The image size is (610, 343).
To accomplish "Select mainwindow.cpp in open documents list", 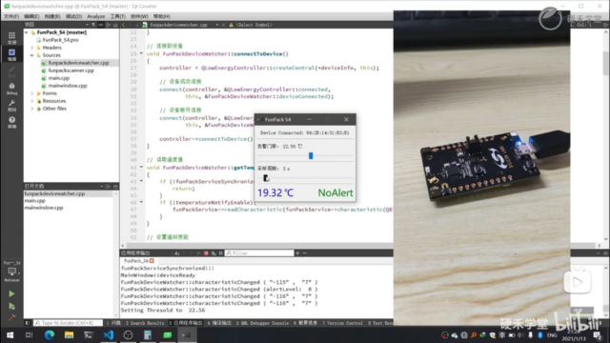I will [44, 208].
